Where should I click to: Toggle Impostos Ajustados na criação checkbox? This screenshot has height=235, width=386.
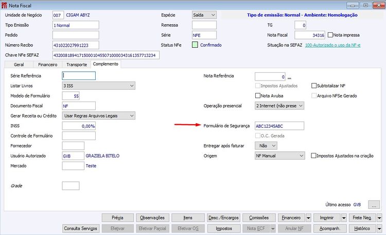313,156
